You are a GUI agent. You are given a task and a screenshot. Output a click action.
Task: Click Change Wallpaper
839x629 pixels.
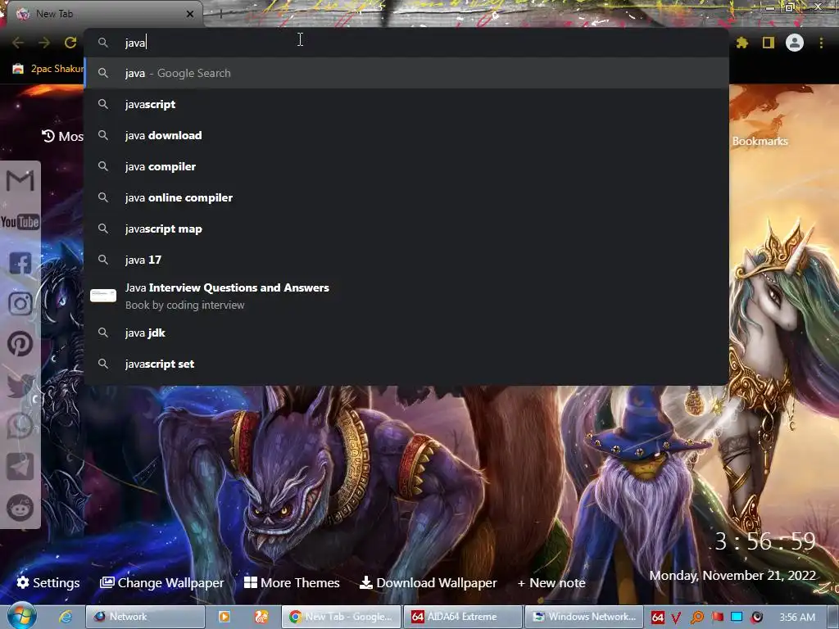[161, 582]
